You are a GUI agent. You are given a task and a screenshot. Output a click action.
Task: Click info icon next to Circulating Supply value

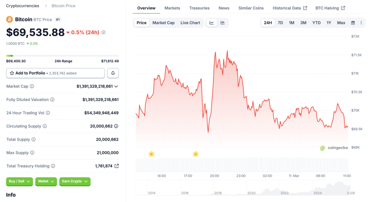[116, 126]
